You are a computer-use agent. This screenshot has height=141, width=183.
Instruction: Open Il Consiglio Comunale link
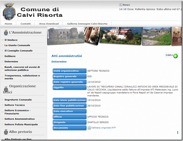18,50
